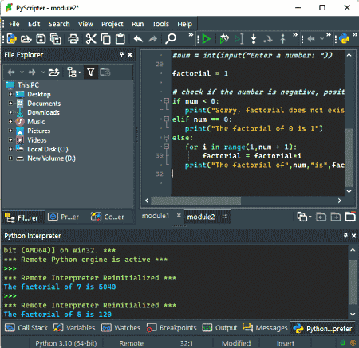Viewport: 359px width, 348px height.
Task: Click the Python engine icon in toolbar
Action: [x=344, y=39]
